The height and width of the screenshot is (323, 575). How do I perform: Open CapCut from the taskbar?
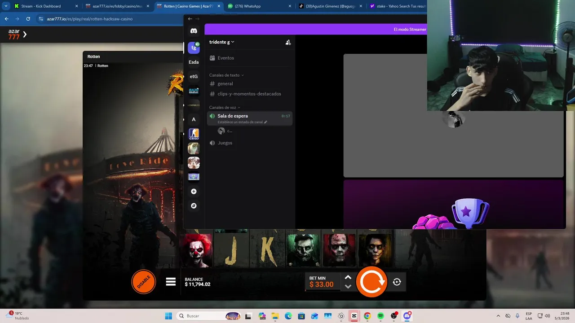coord(354,316)
